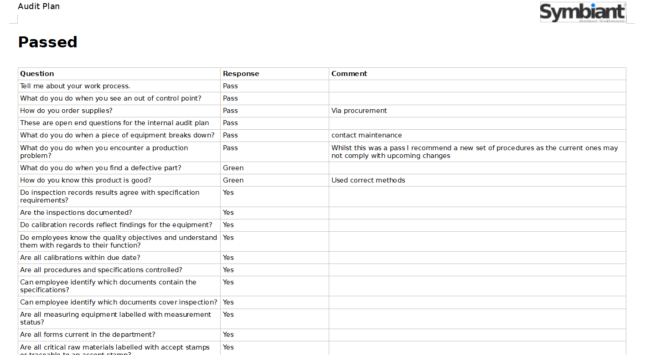Click "How do you know this product is good?"

coord(86,180)
